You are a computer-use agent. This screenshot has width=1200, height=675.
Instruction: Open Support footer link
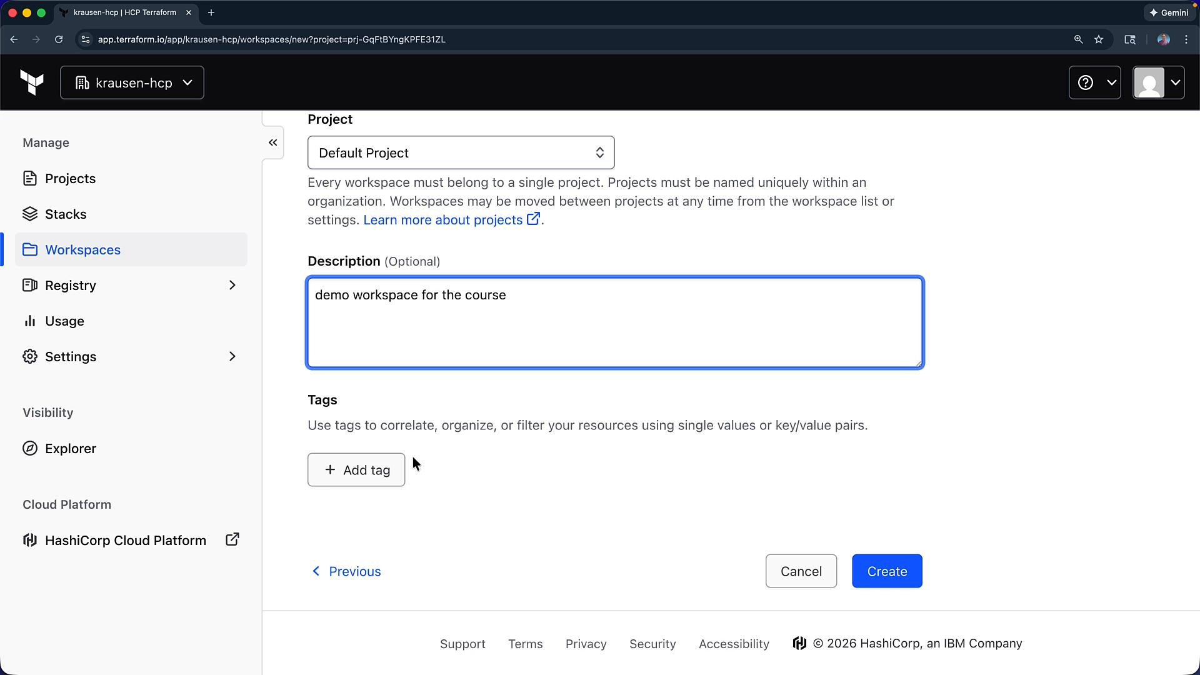pyautogui.click(x=462, y=644)
